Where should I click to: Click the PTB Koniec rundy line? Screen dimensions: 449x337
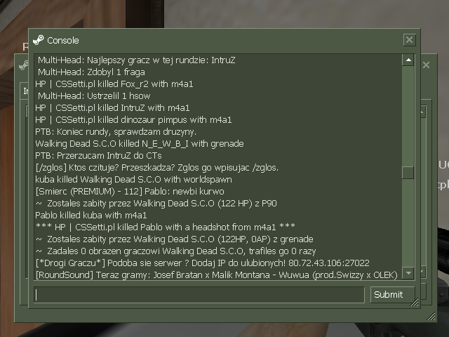116,131
